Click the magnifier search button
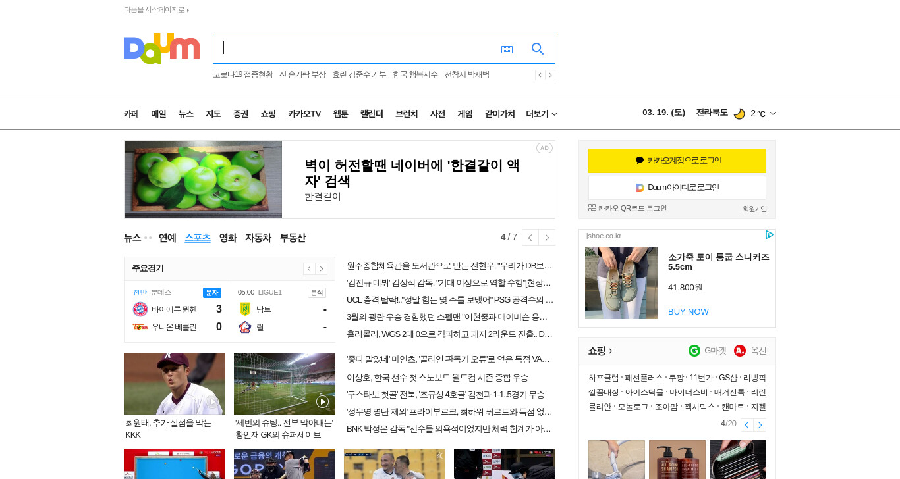Image resolution: width=900 pixels, height=479 pixels. pyautogui.click(x=538, y=49)
